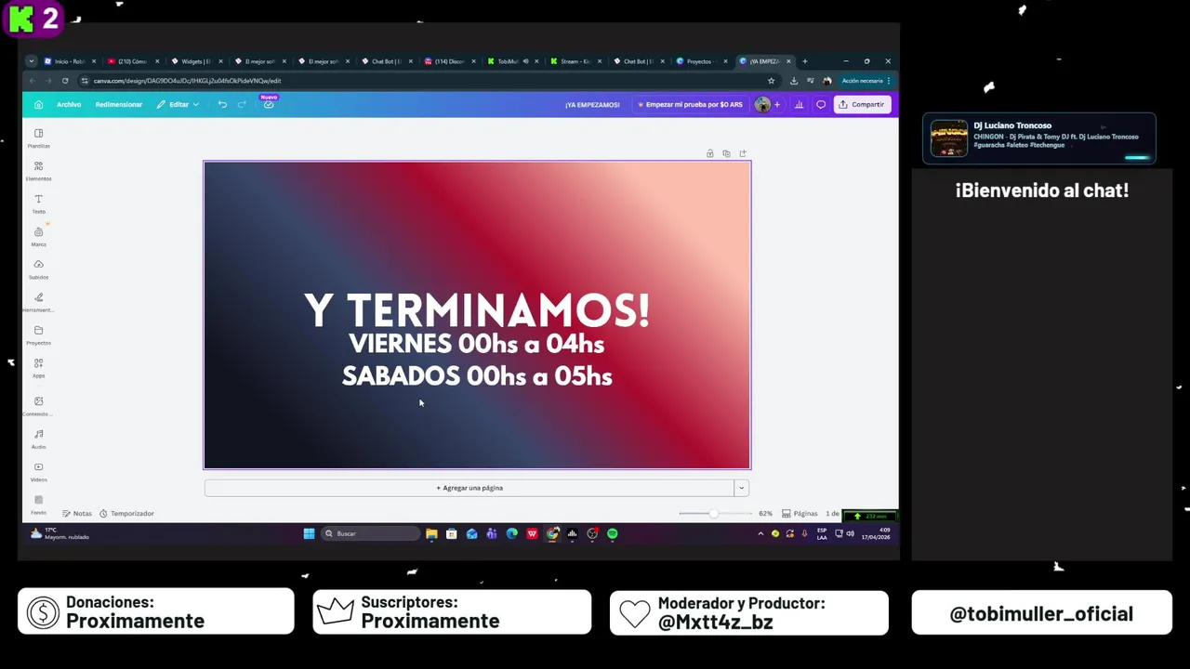1190x669 pixels.
Task: Open the Marca brand panel
Action: pyautogui.click(x=38, y=236)
